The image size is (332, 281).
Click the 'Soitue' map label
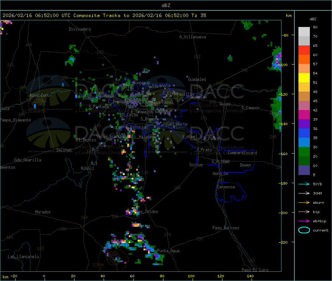196,165
